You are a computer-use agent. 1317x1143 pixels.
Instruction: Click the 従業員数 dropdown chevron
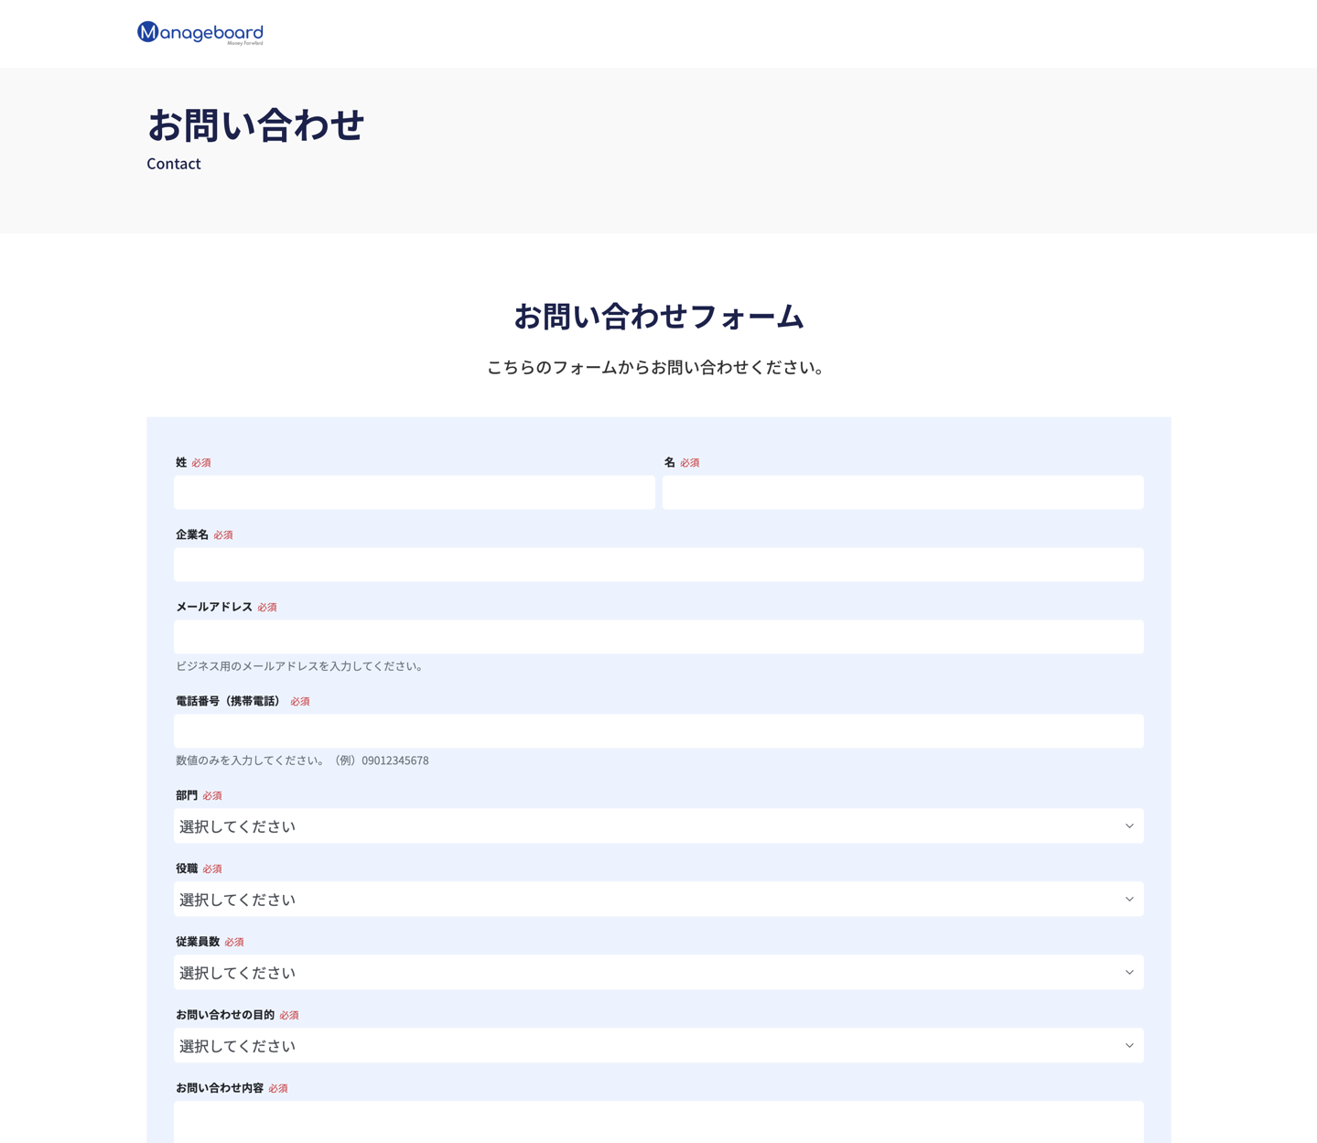click(1128, 972)
